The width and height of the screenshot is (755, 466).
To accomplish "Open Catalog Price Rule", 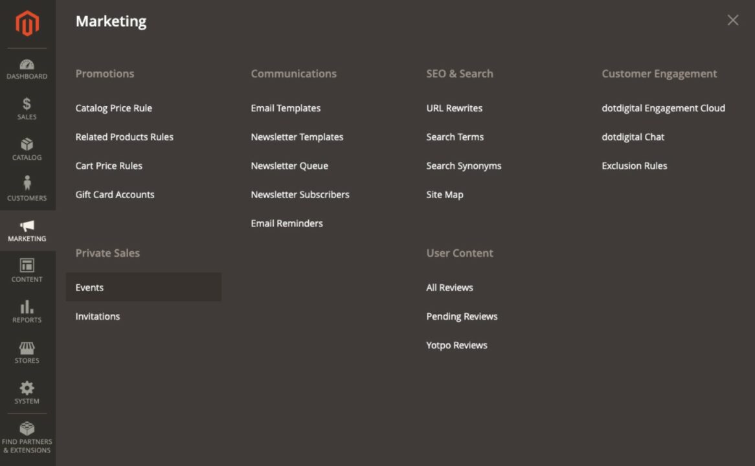I will pos(114,108).
